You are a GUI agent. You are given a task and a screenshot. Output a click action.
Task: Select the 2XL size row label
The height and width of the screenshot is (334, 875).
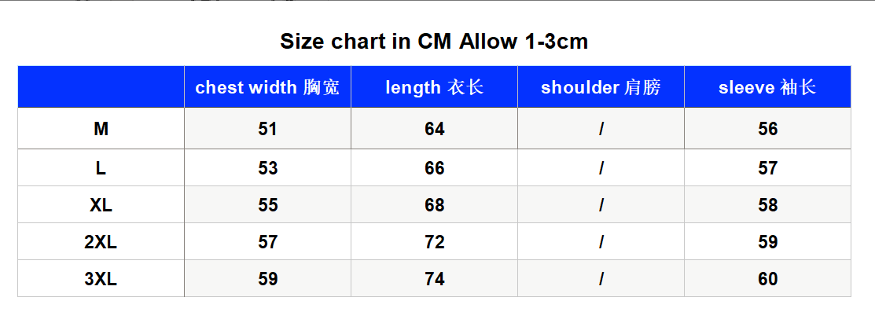click(101, 241)
